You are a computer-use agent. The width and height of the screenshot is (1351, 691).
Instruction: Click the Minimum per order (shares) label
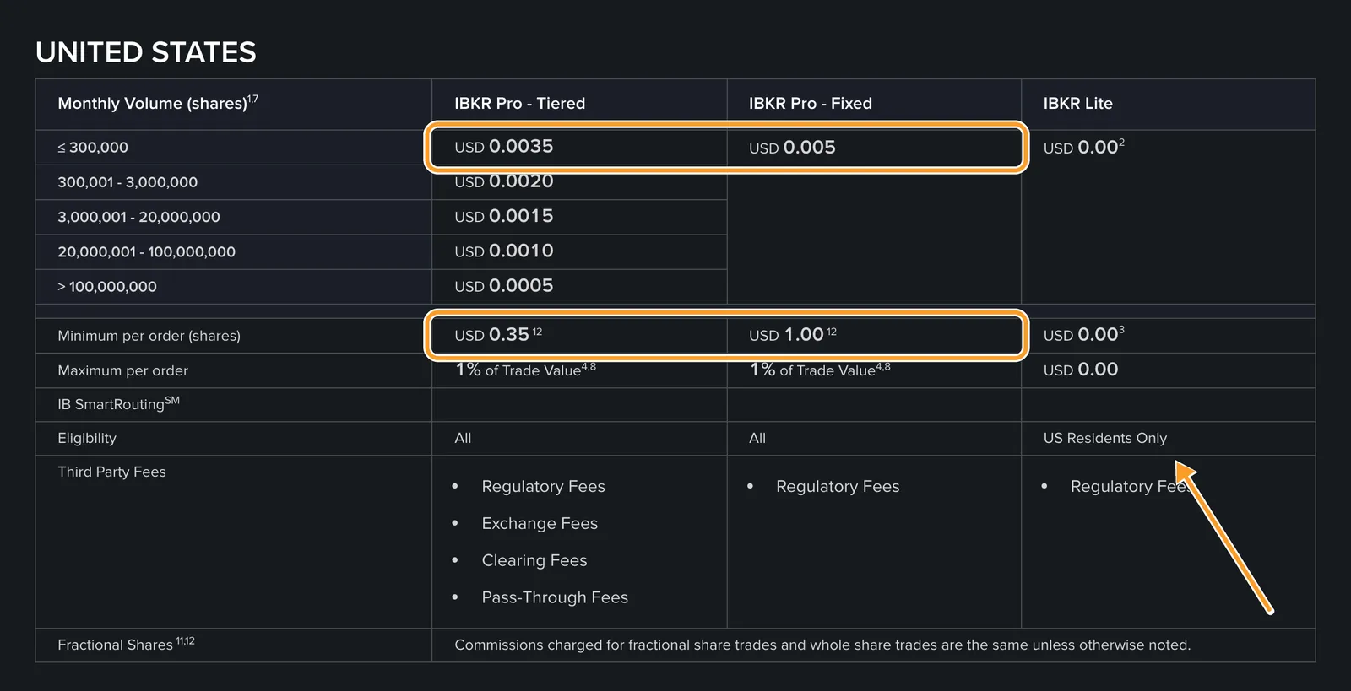click(149, 336)
